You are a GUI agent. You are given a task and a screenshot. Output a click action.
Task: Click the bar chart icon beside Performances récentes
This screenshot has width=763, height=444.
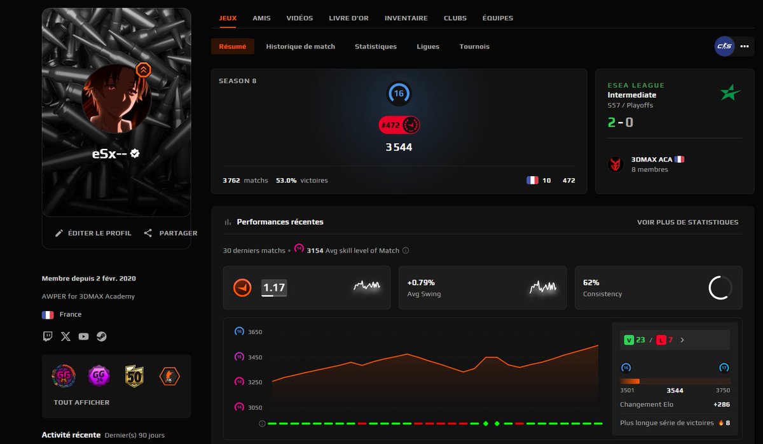coord(228,222)
